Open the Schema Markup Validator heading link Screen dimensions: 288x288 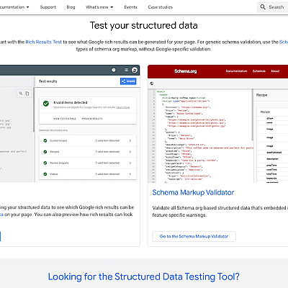pos(193,192)
